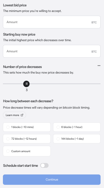
Task: Click the external link icon in Learn more
Action: [x=22, y=115]
